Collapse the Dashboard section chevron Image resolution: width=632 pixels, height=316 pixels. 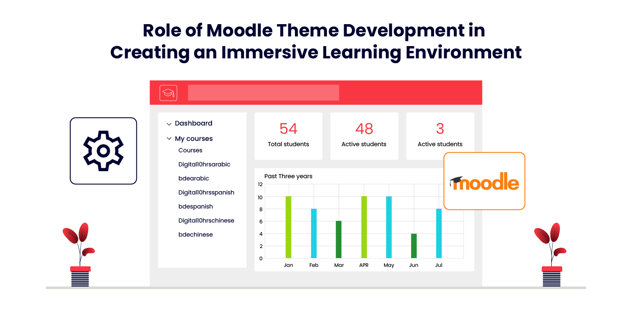click(169, 123)
